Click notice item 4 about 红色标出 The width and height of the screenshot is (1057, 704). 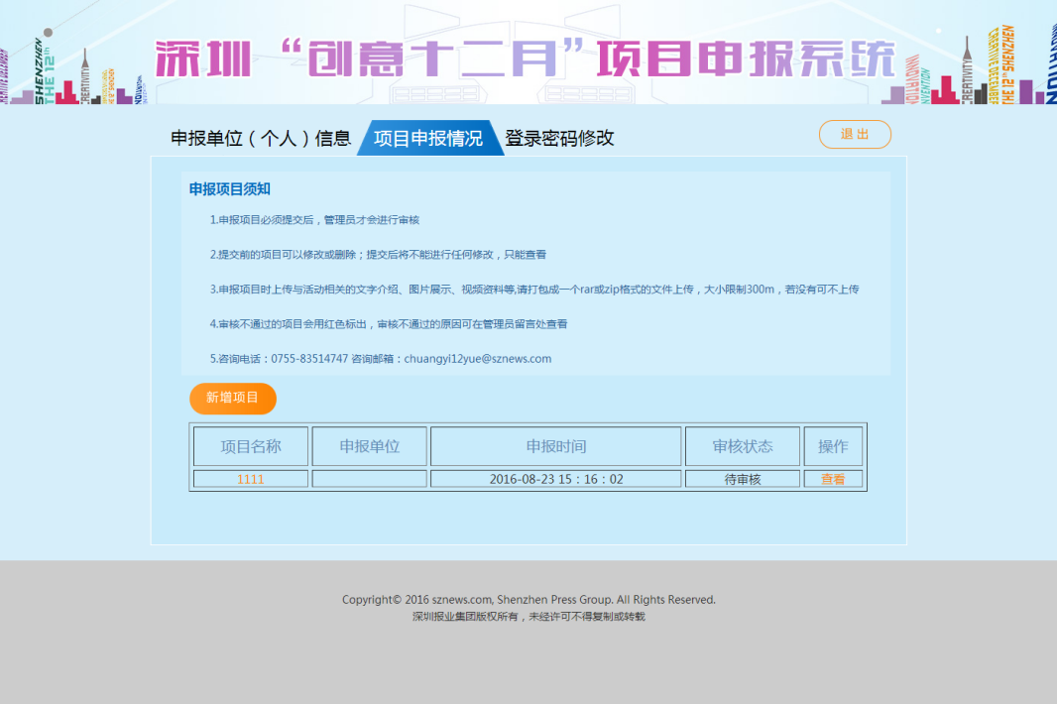coord(389,324)
